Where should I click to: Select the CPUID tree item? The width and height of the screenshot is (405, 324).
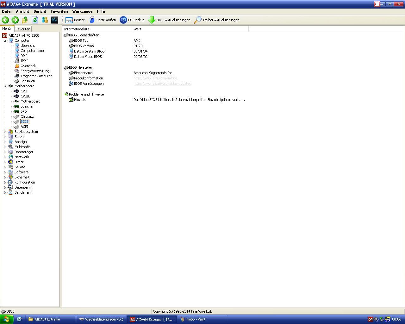tap(25, 96)
